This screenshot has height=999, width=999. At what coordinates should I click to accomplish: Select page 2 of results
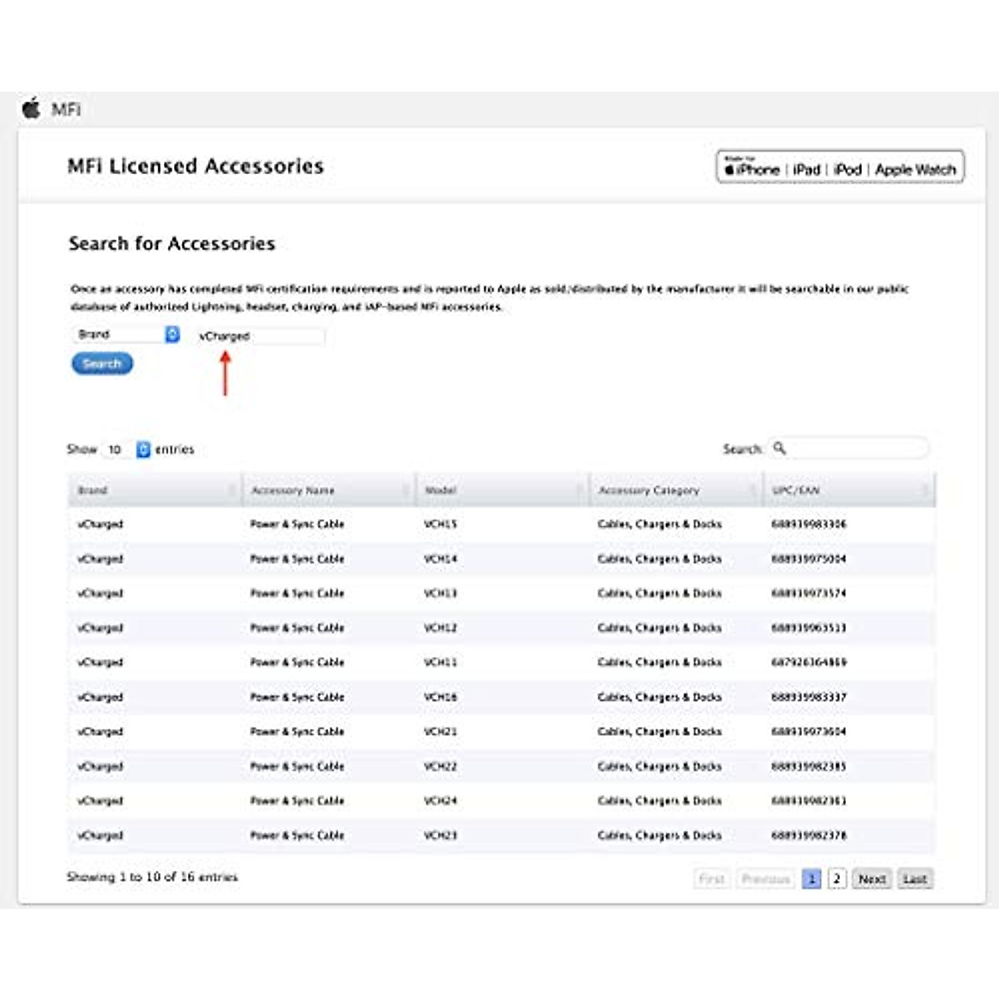pyautogui.click(x=837, y=879)
